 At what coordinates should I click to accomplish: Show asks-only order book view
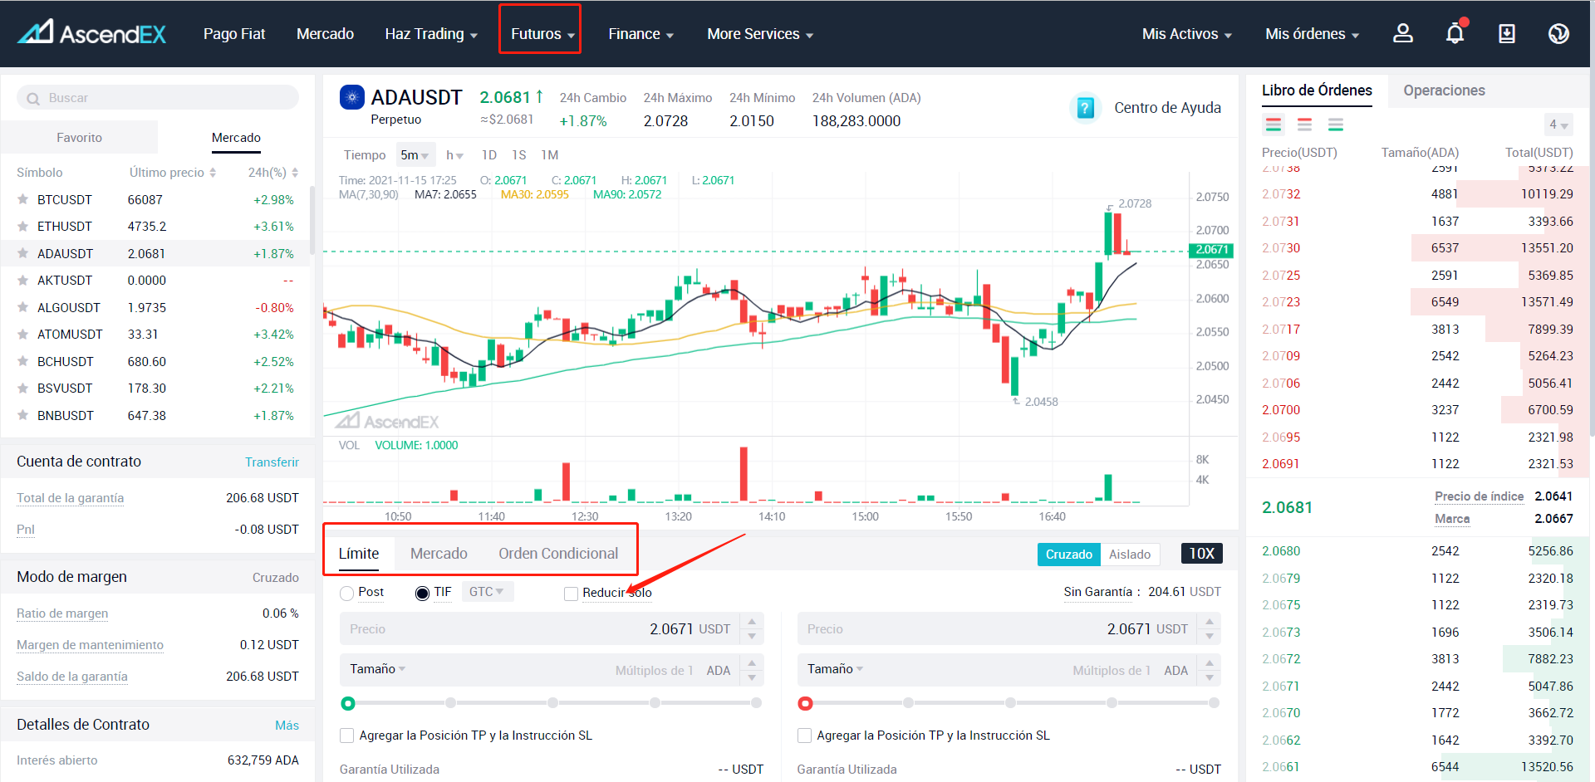tap(1304, 125)
